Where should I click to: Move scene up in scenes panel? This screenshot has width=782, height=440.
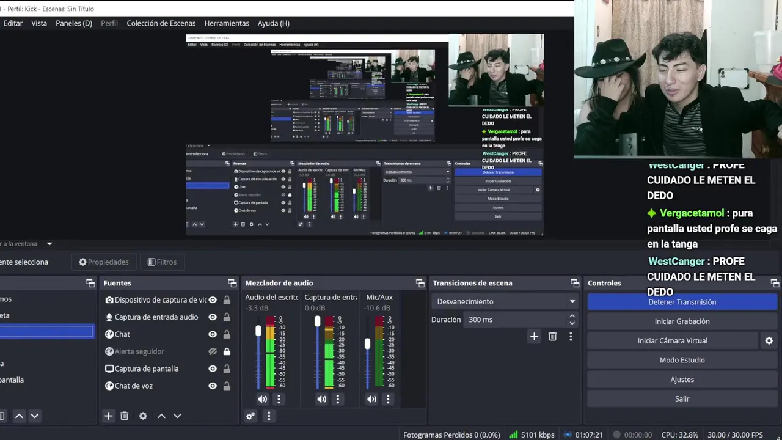[x=19, y=416]
